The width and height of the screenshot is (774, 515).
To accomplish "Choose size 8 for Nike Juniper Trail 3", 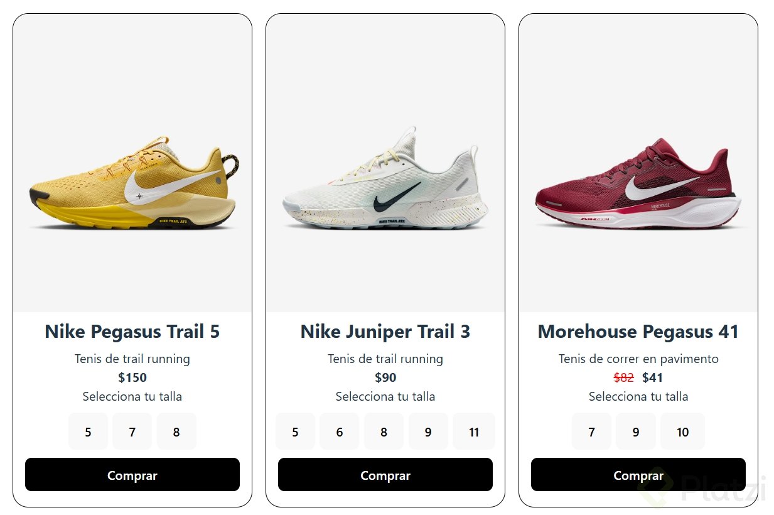I will tap(384, 431).
